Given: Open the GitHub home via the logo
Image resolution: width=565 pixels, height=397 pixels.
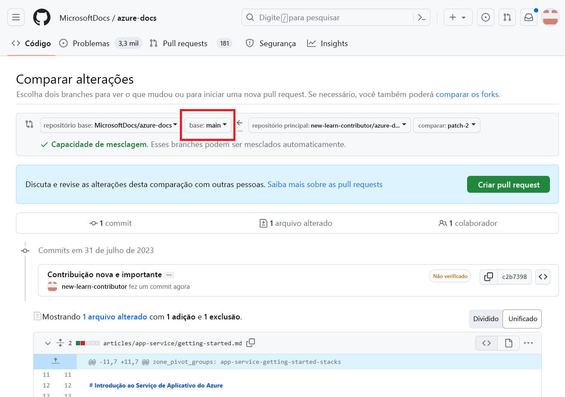Looking at the screenshot, I should pyautogui.click(x=41, y=17).
